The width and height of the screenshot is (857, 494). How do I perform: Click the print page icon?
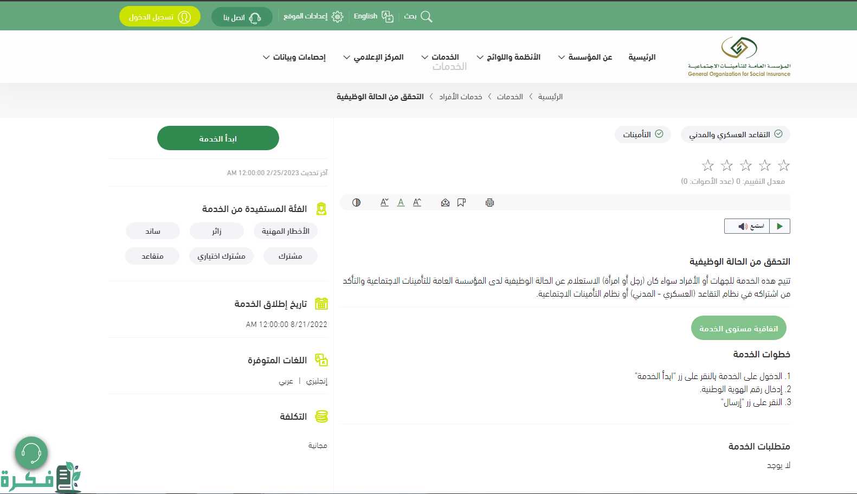click(x=489, y=202)
